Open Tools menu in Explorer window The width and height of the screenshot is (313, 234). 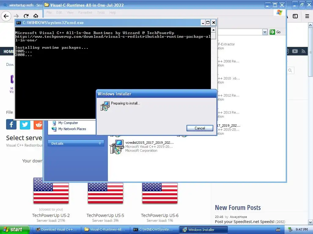[101, 12]
